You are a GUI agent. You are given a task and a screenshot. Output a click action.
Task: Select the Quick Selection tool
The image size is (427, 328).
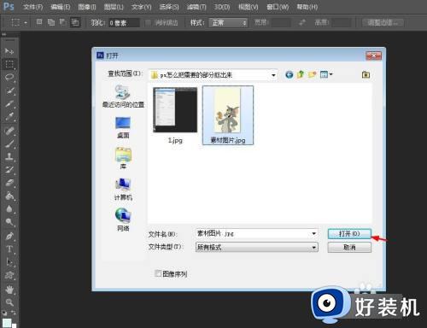(9, 91)
